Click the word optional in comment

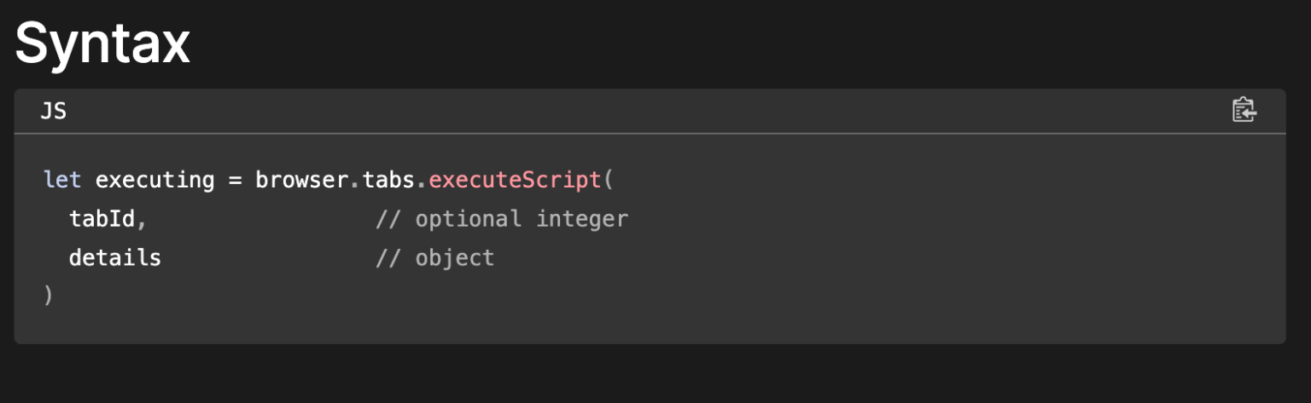click(468, 219)
